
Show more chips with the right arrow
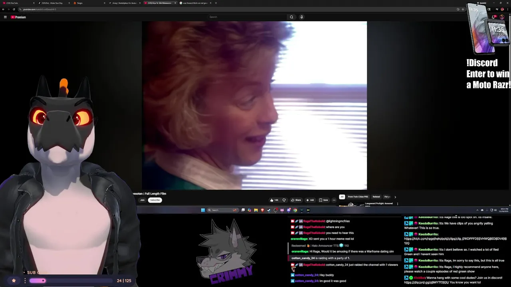[395, 197]
